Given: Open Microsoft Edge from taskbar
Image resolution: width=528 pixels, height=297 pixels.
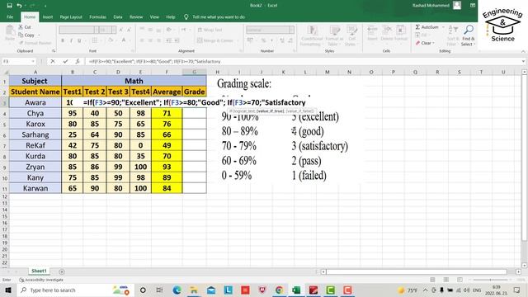Looking at the screenshot, I should click(x=177, y=290).
